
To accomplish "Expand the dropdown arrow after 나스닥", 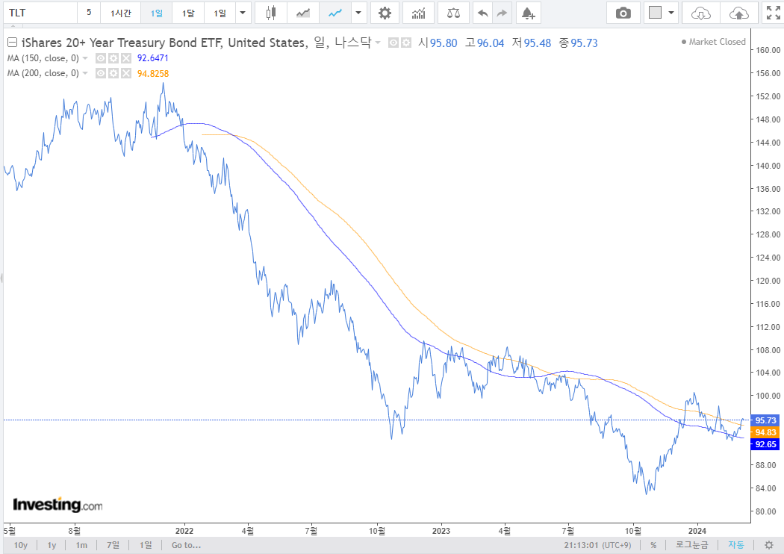I will pyautogui.click(x=378, y=43).
